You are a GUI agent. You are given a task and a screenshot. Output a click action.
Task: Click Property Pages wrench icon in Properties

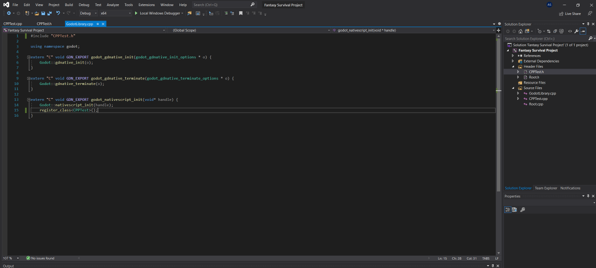tap(522, 210)
